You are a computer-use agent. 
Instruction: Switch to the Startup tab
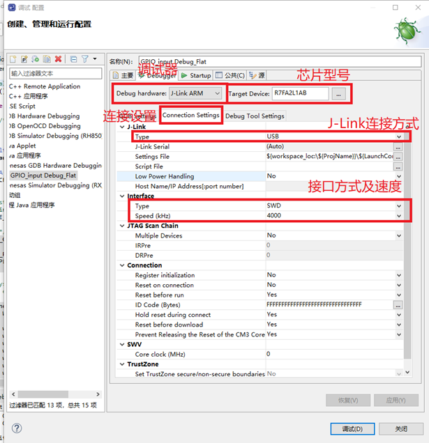pyautogui.click(x=196, y=75)
